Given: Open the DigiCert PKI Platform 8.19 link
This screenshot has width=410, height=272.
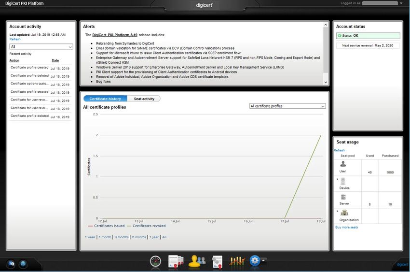Looking at the screenshot, I should 115,35.
